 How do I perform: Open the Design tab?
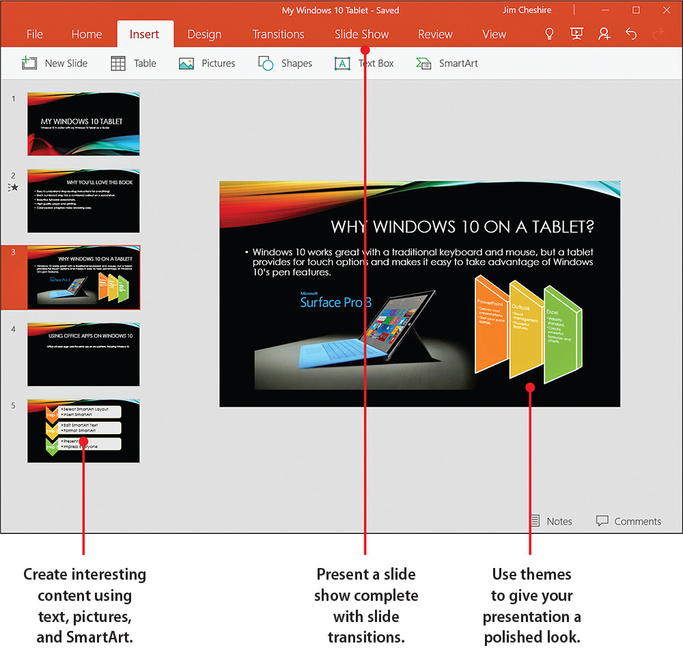point(204,34)
